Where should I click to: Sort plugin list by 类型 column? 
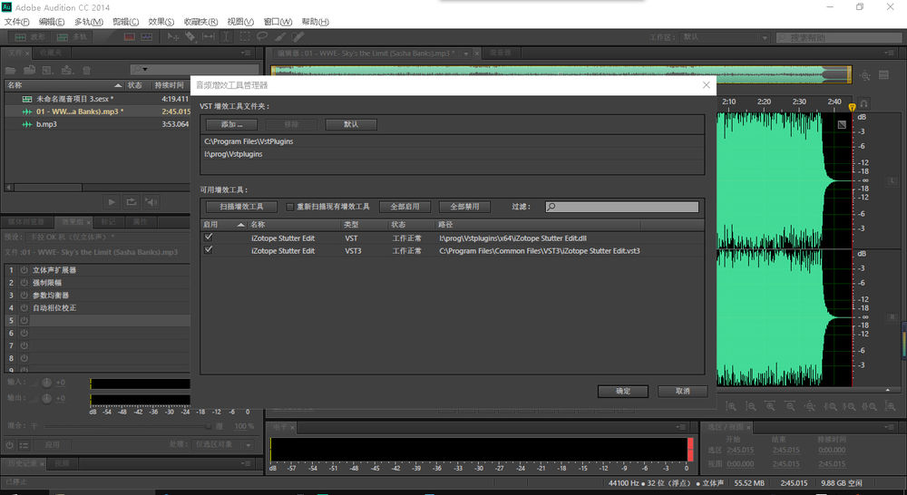pyautogui.click(x=364, y=224)
